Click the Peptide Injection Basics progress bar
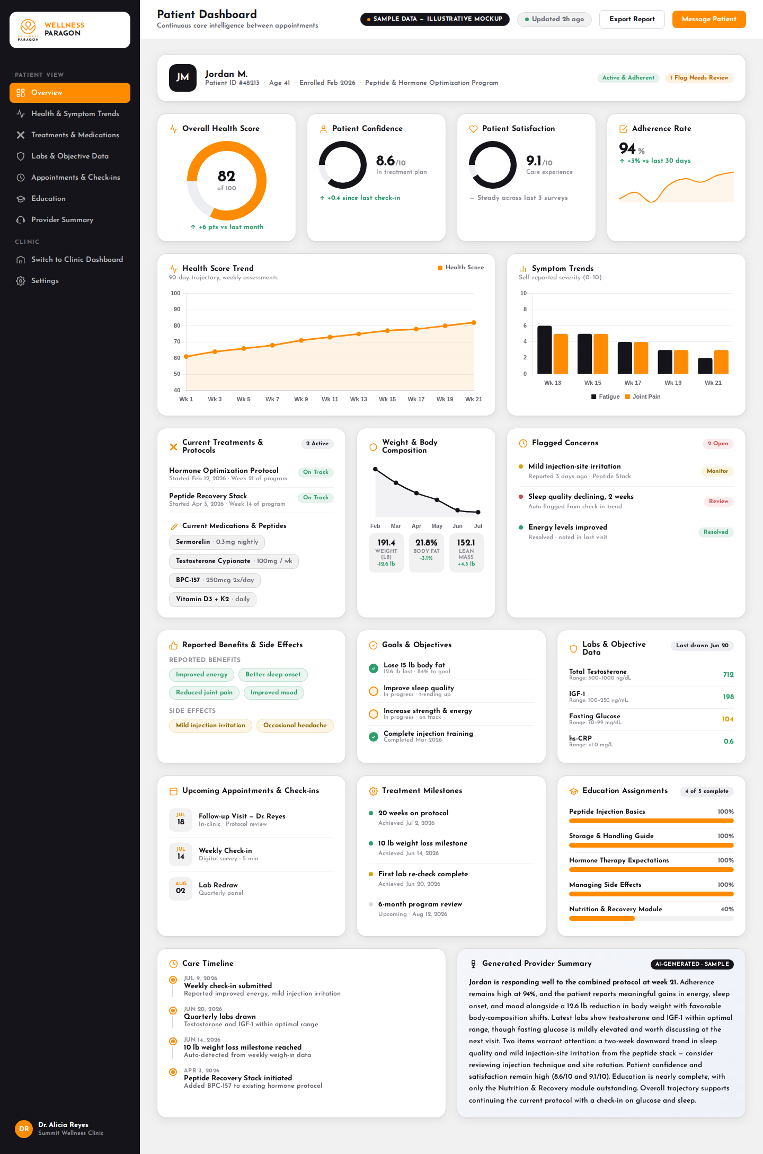 coord(651,821)
